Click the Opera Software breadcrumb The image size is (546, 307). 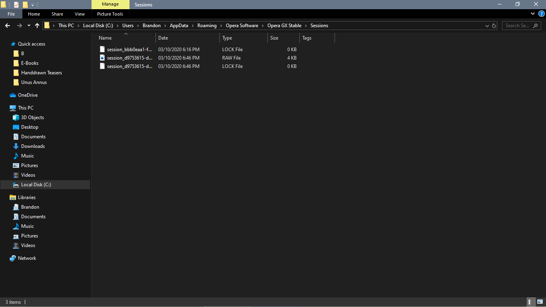tap(242, 26)
